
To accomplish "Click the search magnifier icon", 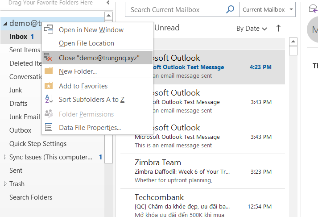I will [x=230, y=9].
